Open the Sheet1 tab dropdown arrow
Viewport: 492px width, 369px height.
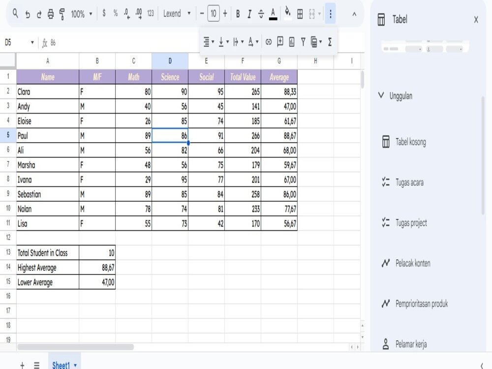click(75, 365)
